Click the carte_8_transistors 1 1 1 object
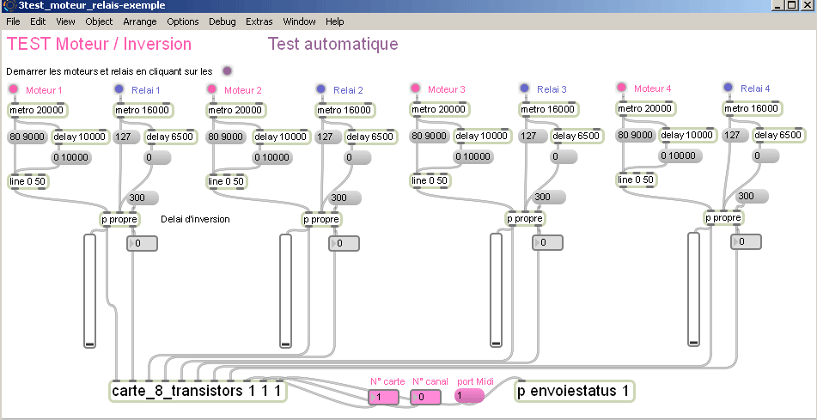817x420 pixels. pos(198,392)
